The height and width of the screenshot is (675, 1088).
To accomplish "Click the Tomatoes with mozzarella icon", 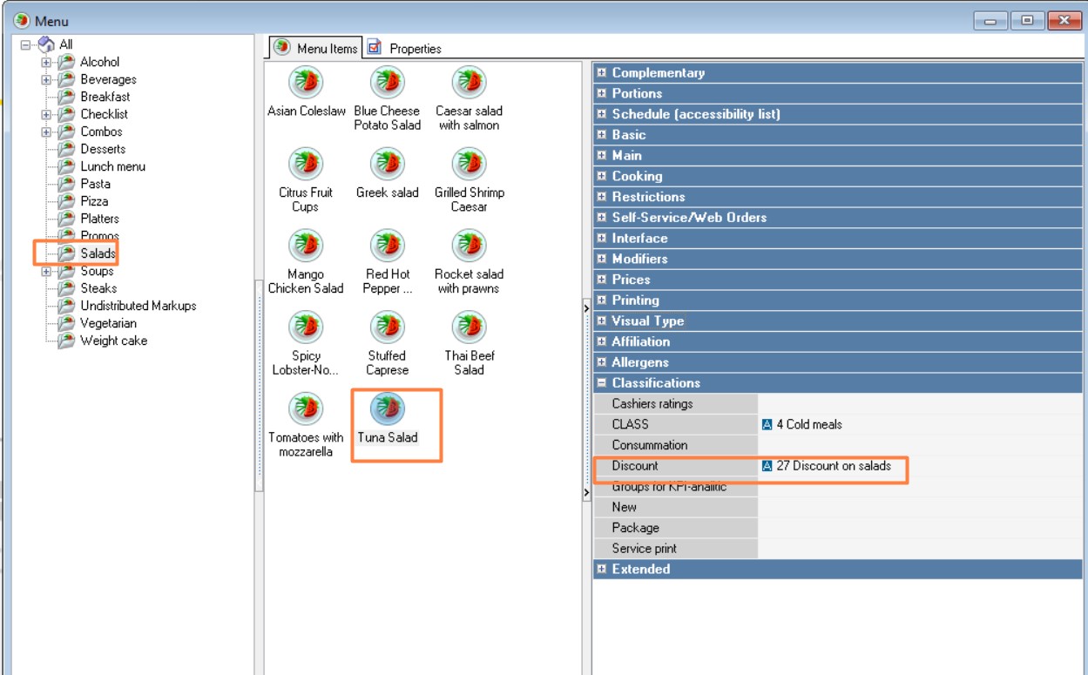I will coord(306,408).
